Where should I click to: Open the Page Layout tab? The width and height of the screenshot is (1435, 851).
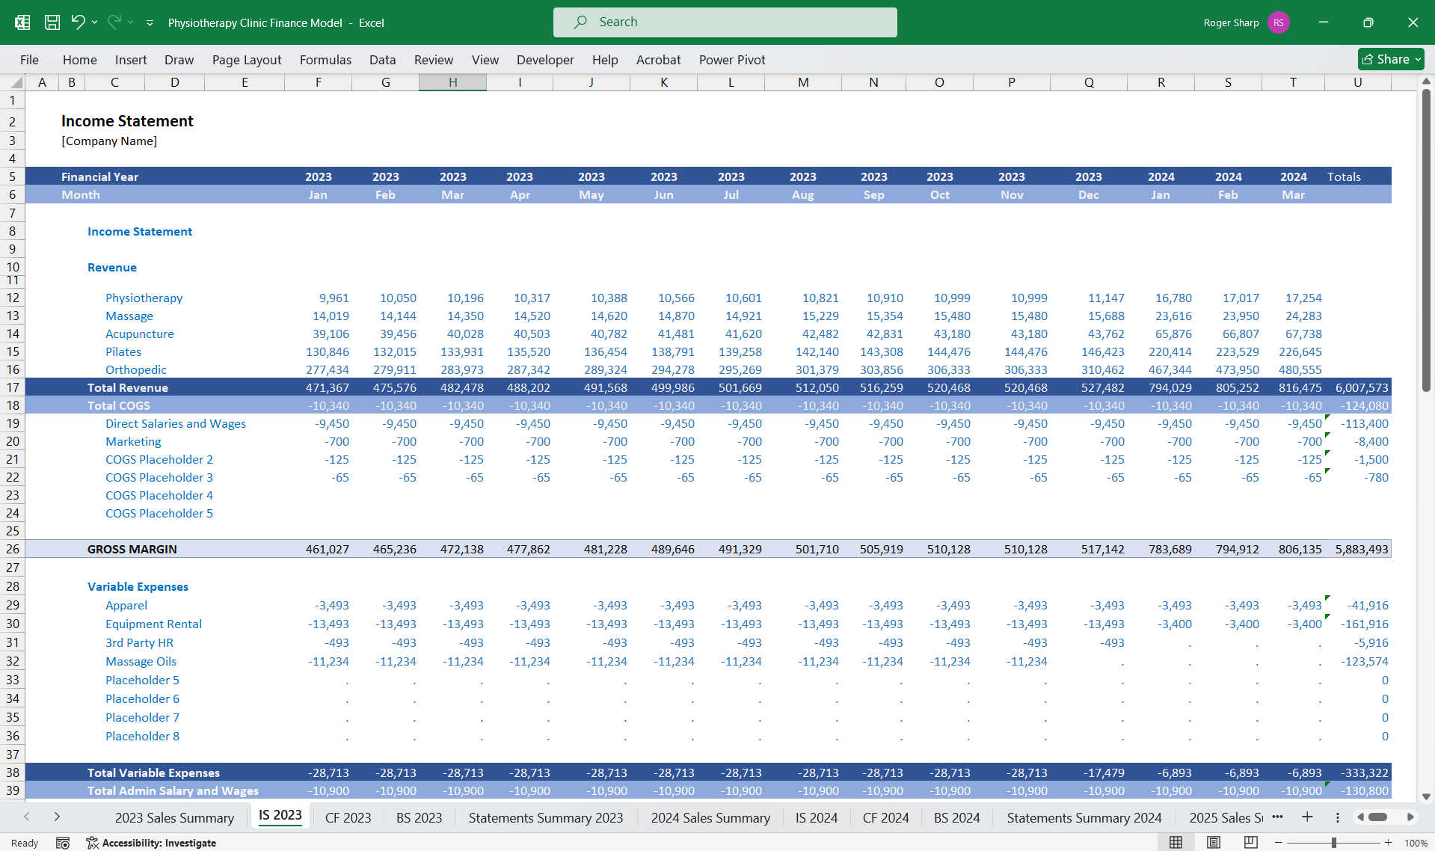(247, 60)
